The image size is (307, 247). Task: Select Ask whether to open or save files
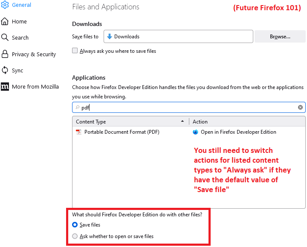pos(75,236)
